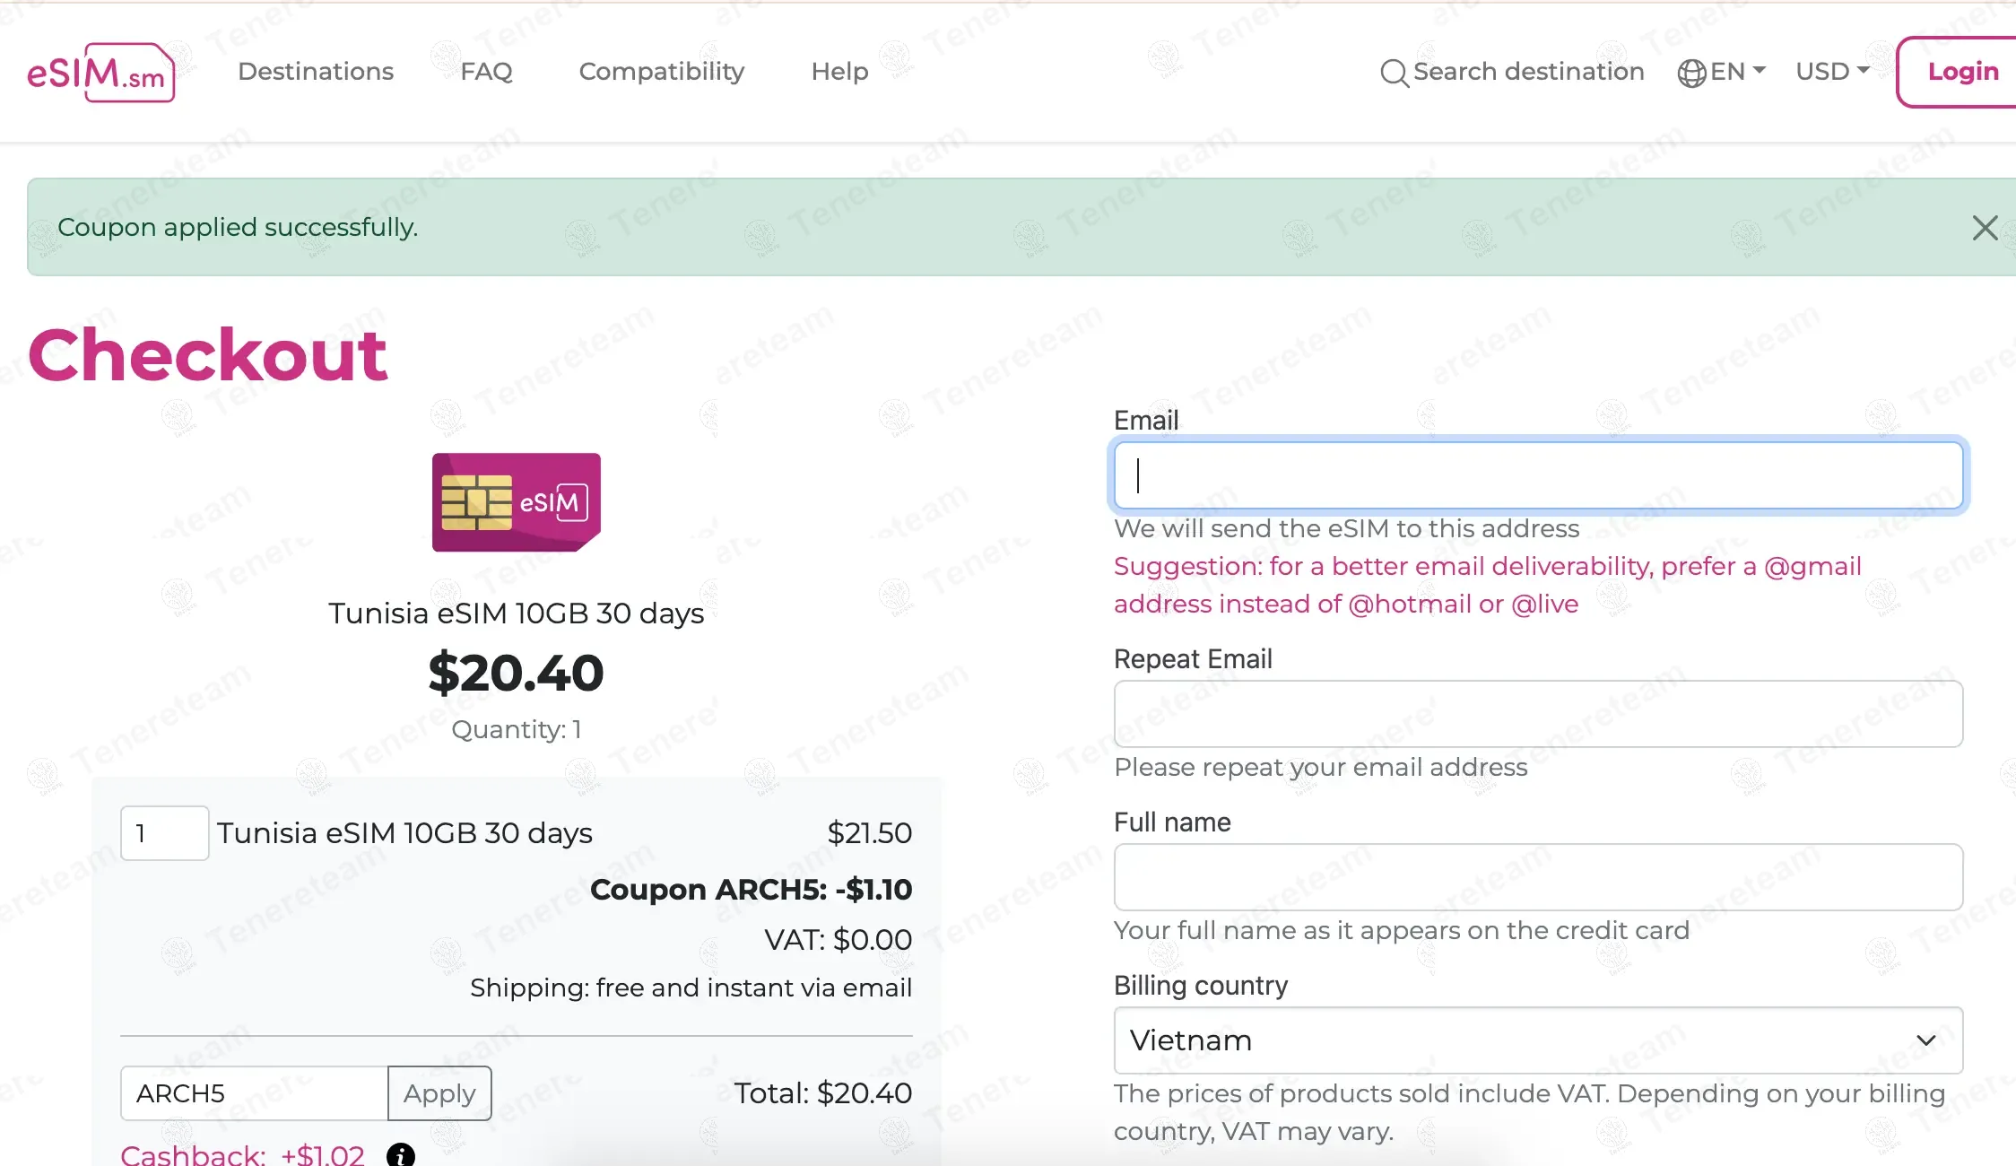This screenshot has height=1166, width=2016.
Task: Click the eSIM.sm logo
Action: pyautogui.click(x=100, y=73)
